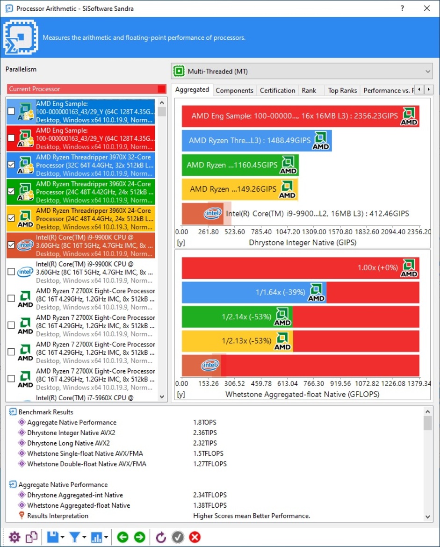
Task: Click the copy results icon
Action: click(31, 537)
